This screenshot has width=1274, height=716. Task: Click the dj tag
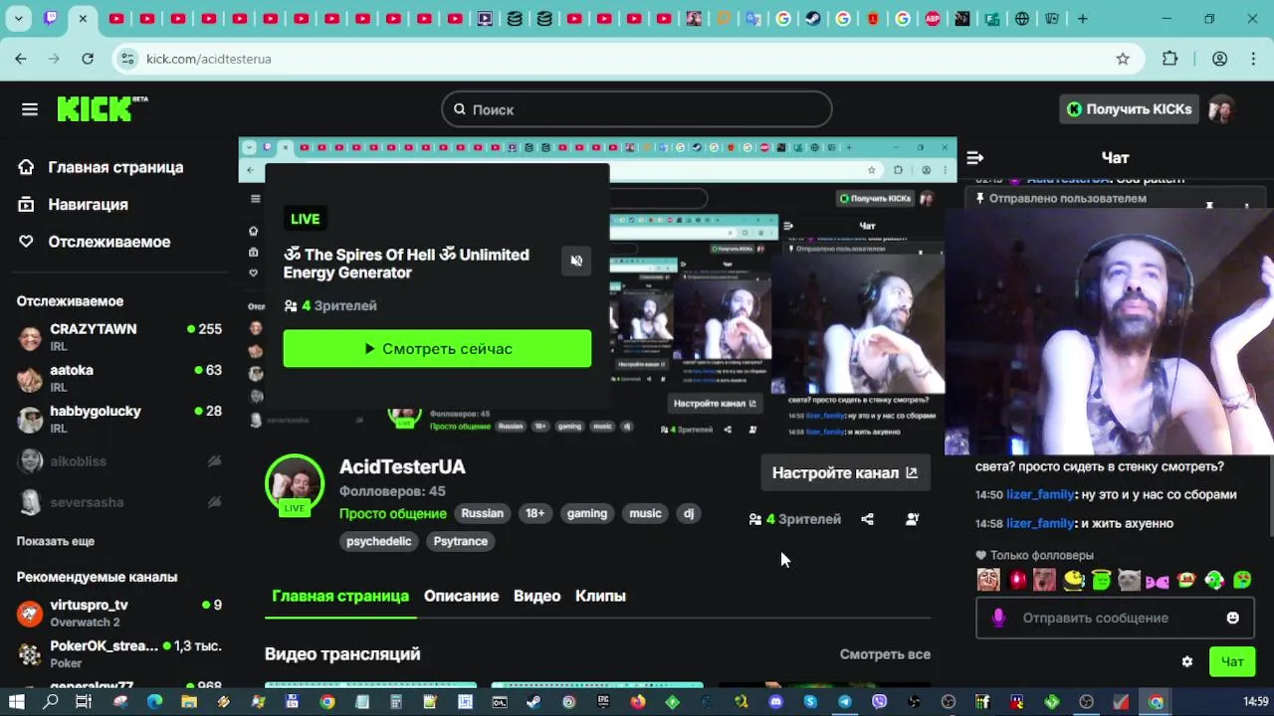click(x=689, y=513)
